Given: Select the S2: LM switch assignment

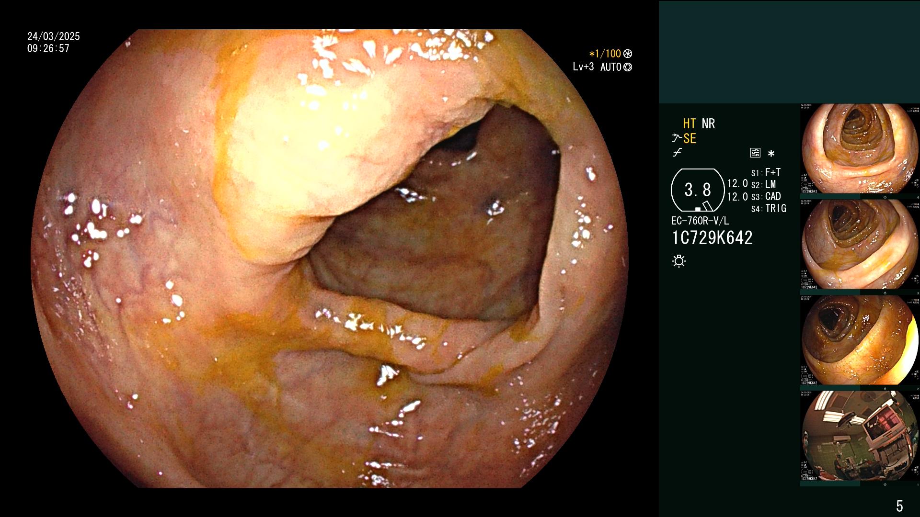Looking at the screenshot, I should coord(763,184).
